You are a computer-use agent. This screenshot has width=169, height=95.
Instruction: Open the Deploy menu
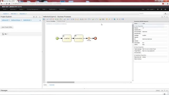[x=22, y=9]
